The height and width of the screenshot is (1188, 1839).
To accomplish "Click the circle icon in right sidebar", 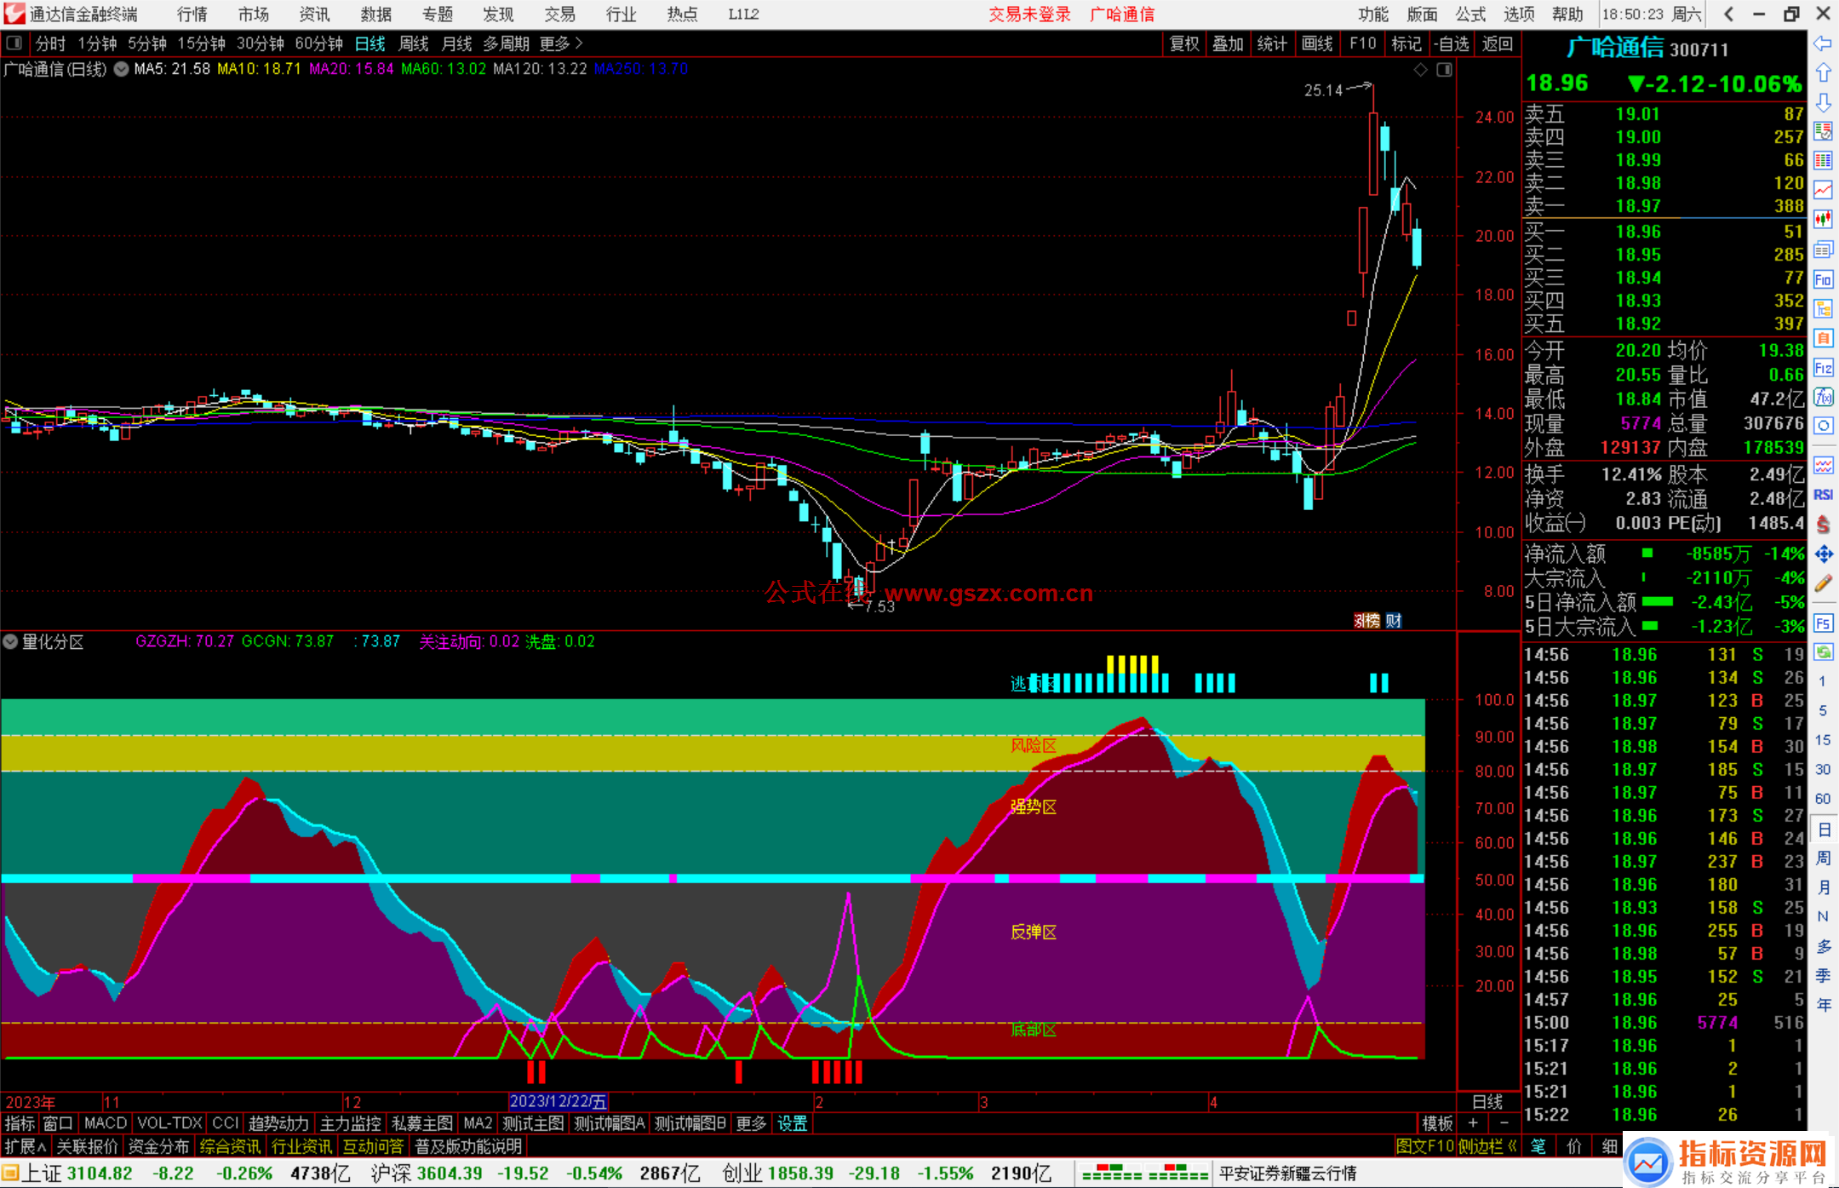I will point(1823,426).
